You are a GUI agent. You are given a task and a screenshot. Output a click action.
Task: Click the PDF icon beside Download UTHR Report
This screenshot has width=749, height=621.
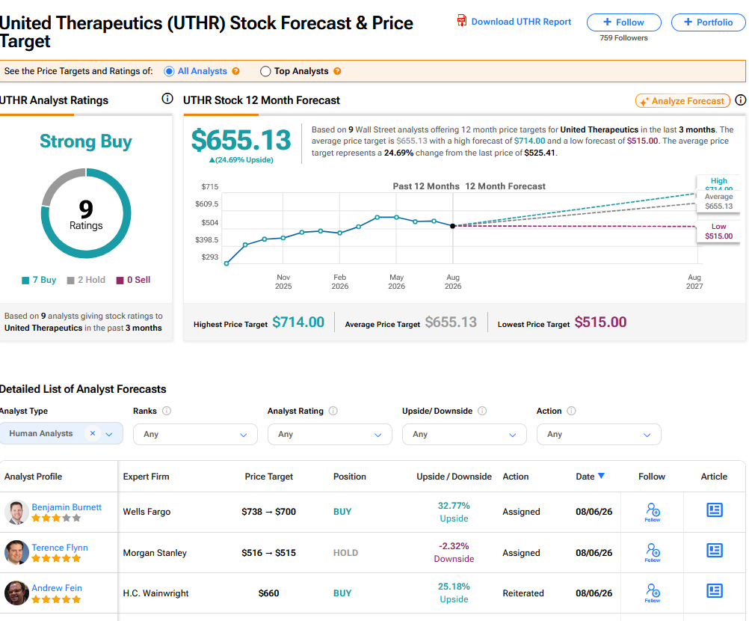click(x=461, y=20)
